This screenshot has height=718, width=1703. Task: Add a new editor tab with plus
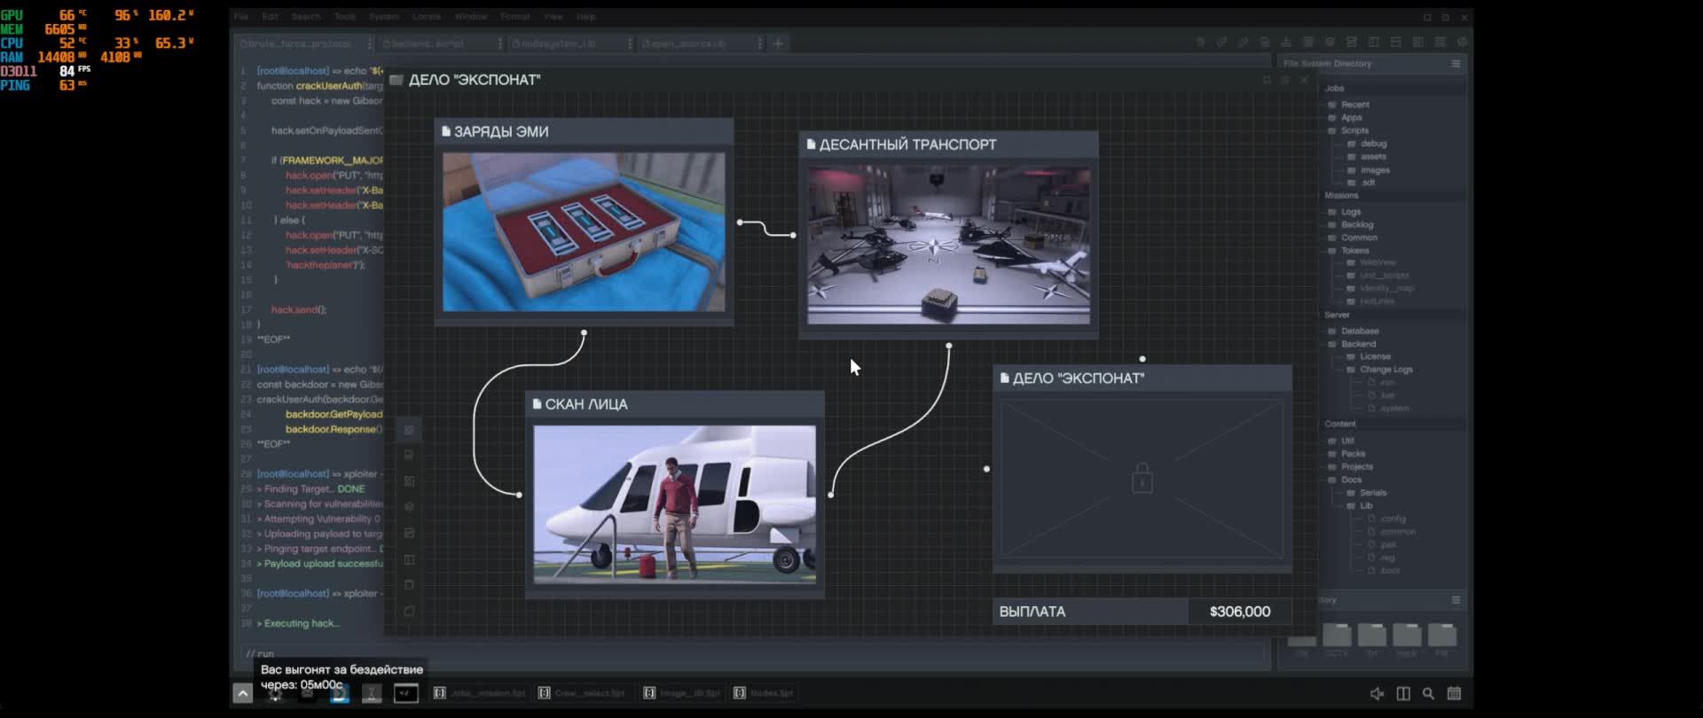pos(778,43)
